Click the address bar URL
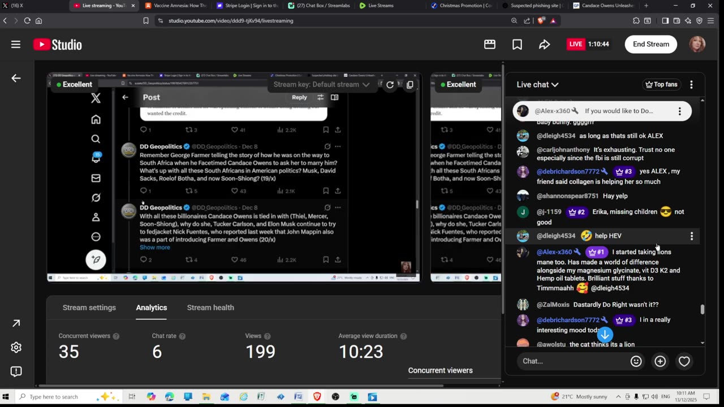The height and width of the screenshot is (407, 724). pos(231,20)
